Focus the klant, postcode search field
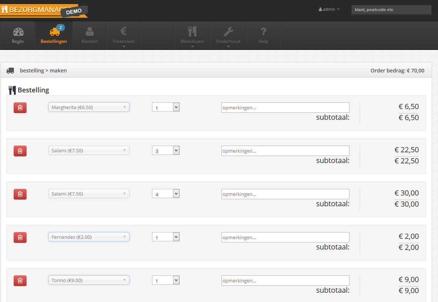This screenshot has width=438, height=302. click(391, 10)
